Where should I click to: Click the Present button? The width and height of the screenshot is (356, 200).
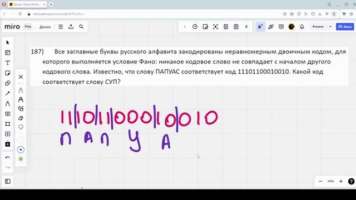coord(318,27)
